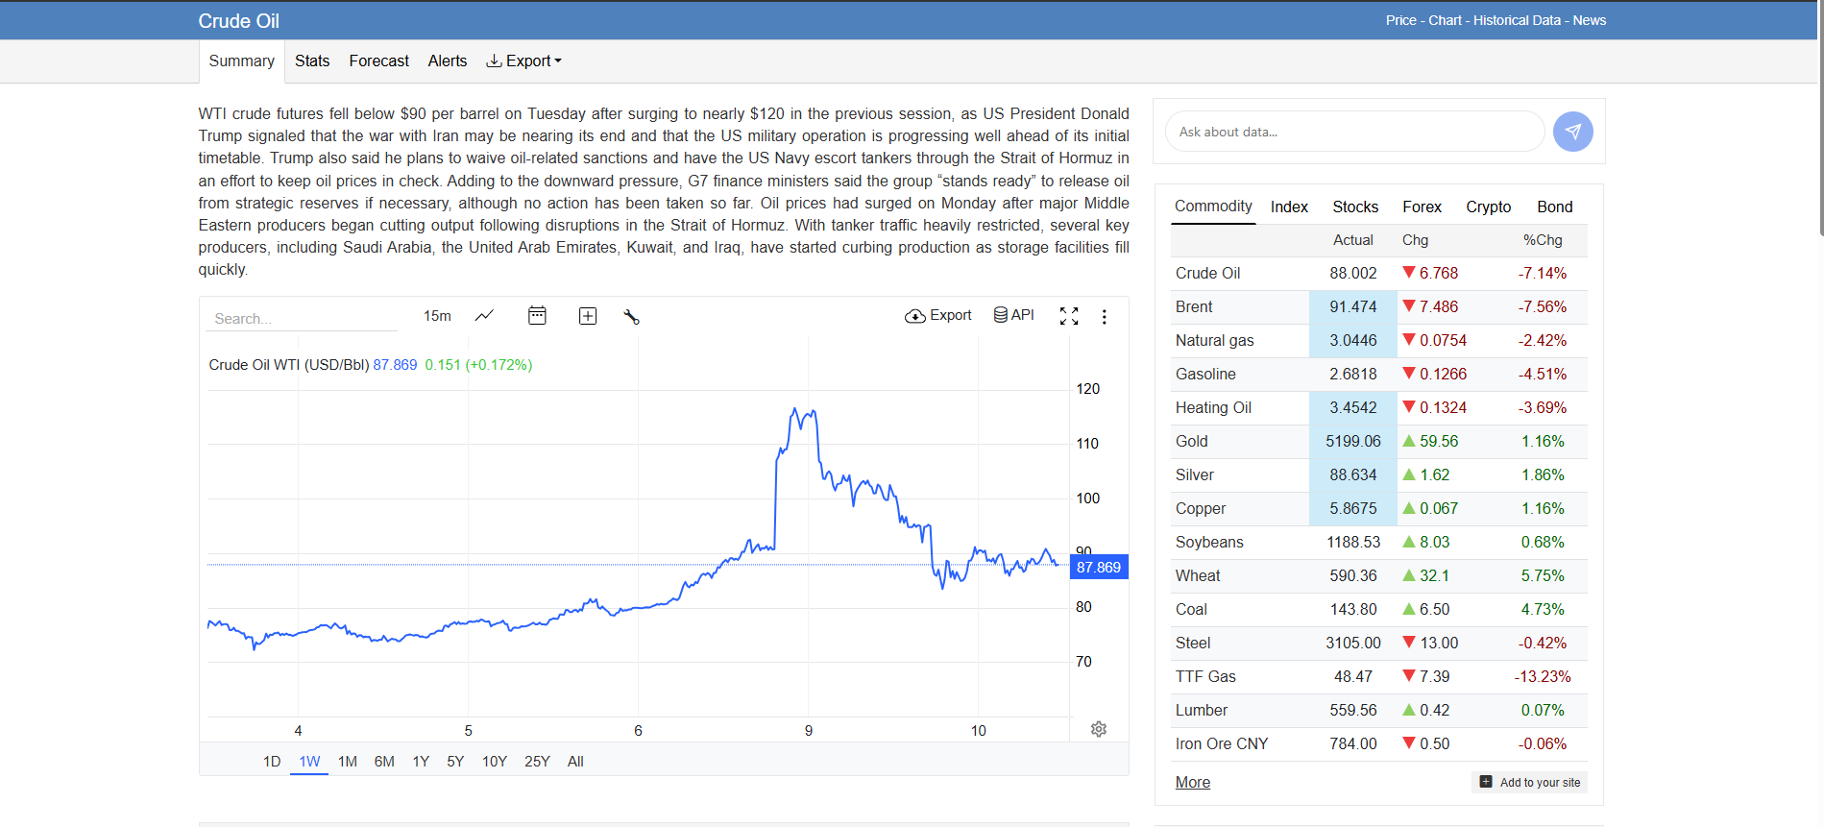Switch to the Summary tab
This screenshot has height=827, width=1824.
click(x=242, y=61)
